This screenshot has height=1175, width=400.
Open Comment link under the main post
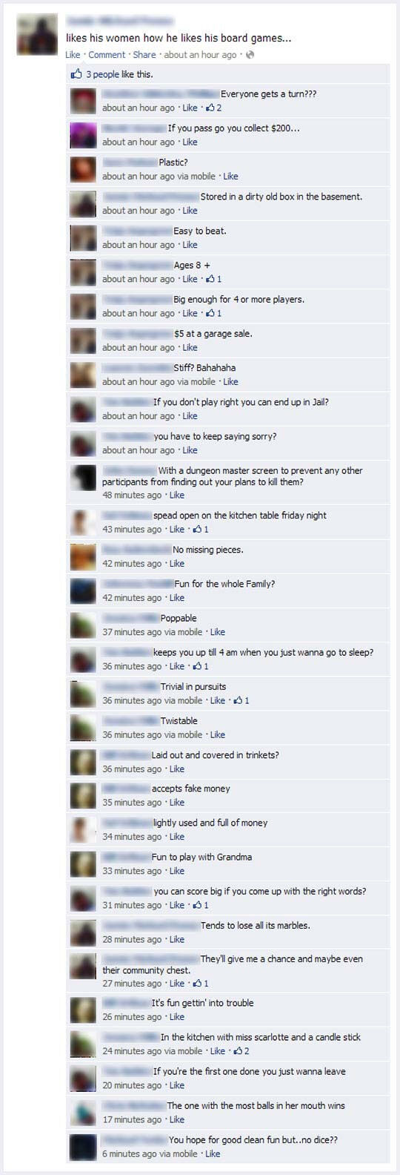(107, 55)
